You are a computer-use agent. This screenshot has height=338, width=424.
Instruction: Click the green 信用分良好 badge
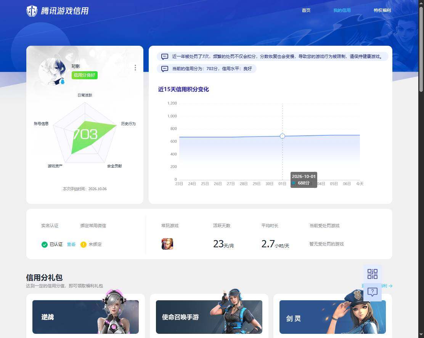point(85,75)
